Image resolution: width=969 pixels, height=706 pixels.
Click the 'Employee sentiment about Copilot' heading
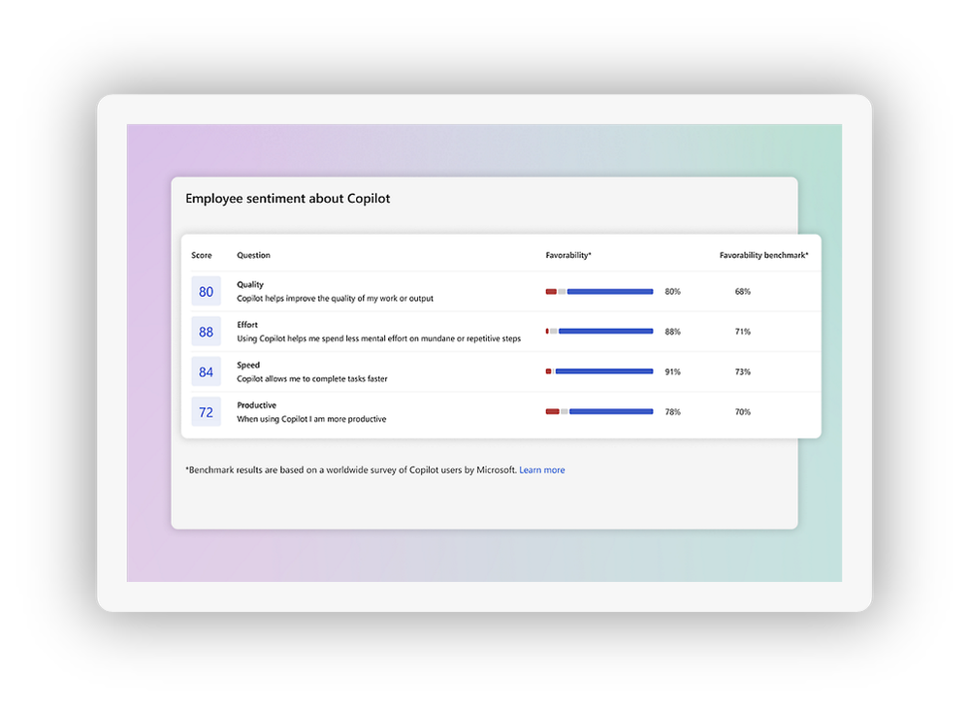pos(287,198)
